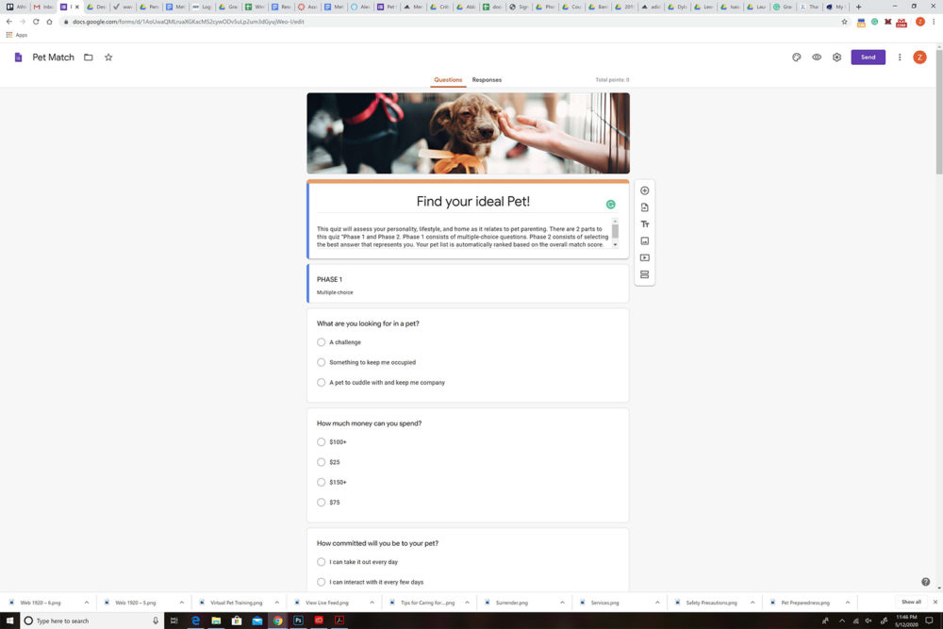Click the dog header image

(468, 134)
